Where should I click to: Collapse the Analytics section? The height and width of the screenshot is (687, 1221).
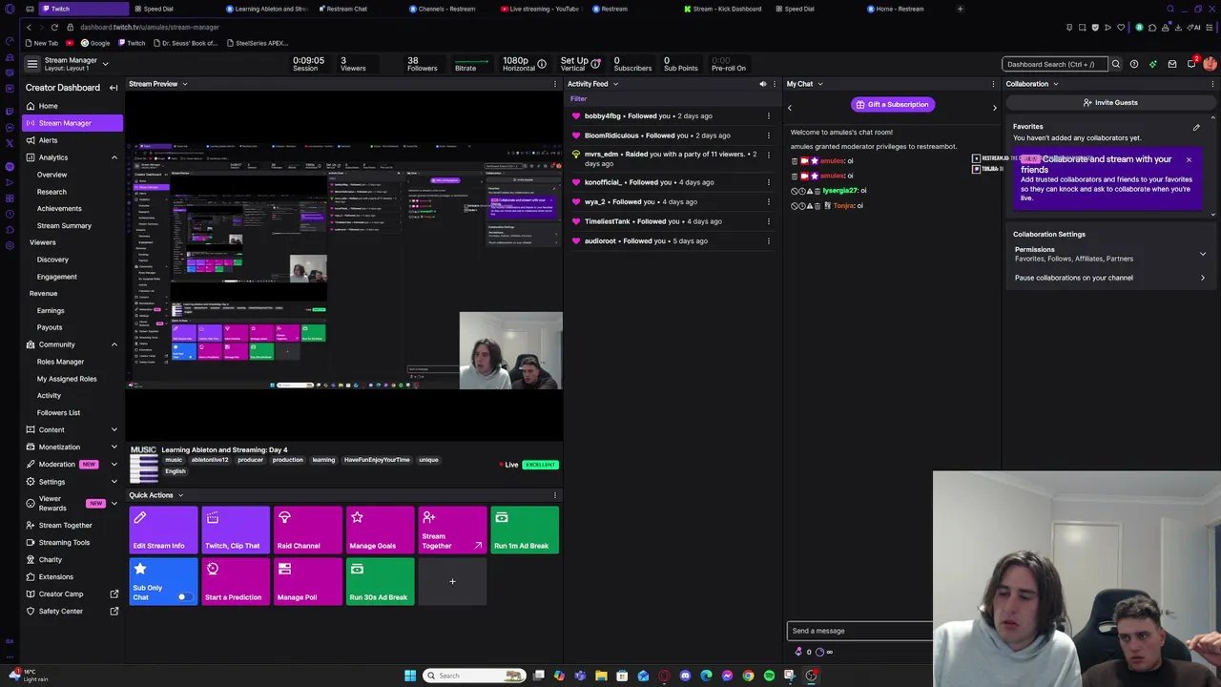click(114, 157)
